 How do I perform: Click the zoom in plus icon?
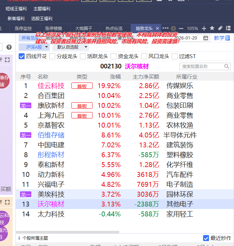click(204, 28)
